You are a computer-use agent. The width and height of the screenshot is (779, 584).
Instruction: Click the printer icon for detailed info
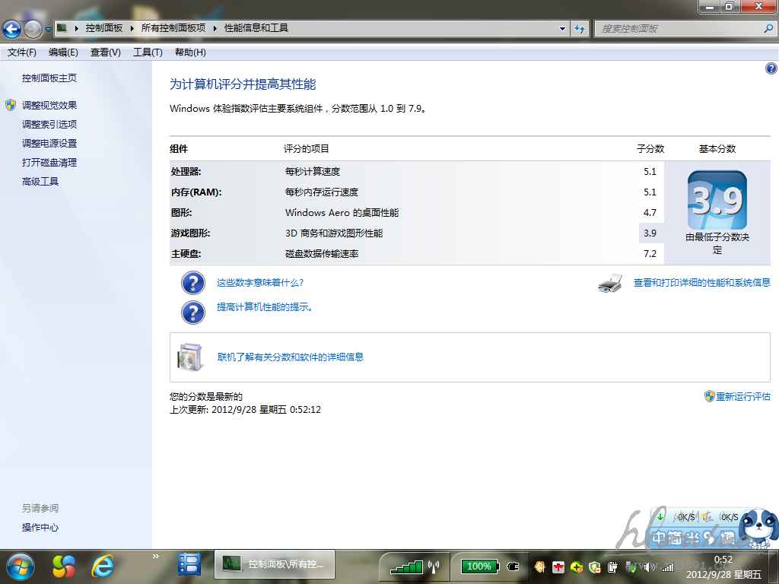(x=610, y=284)
